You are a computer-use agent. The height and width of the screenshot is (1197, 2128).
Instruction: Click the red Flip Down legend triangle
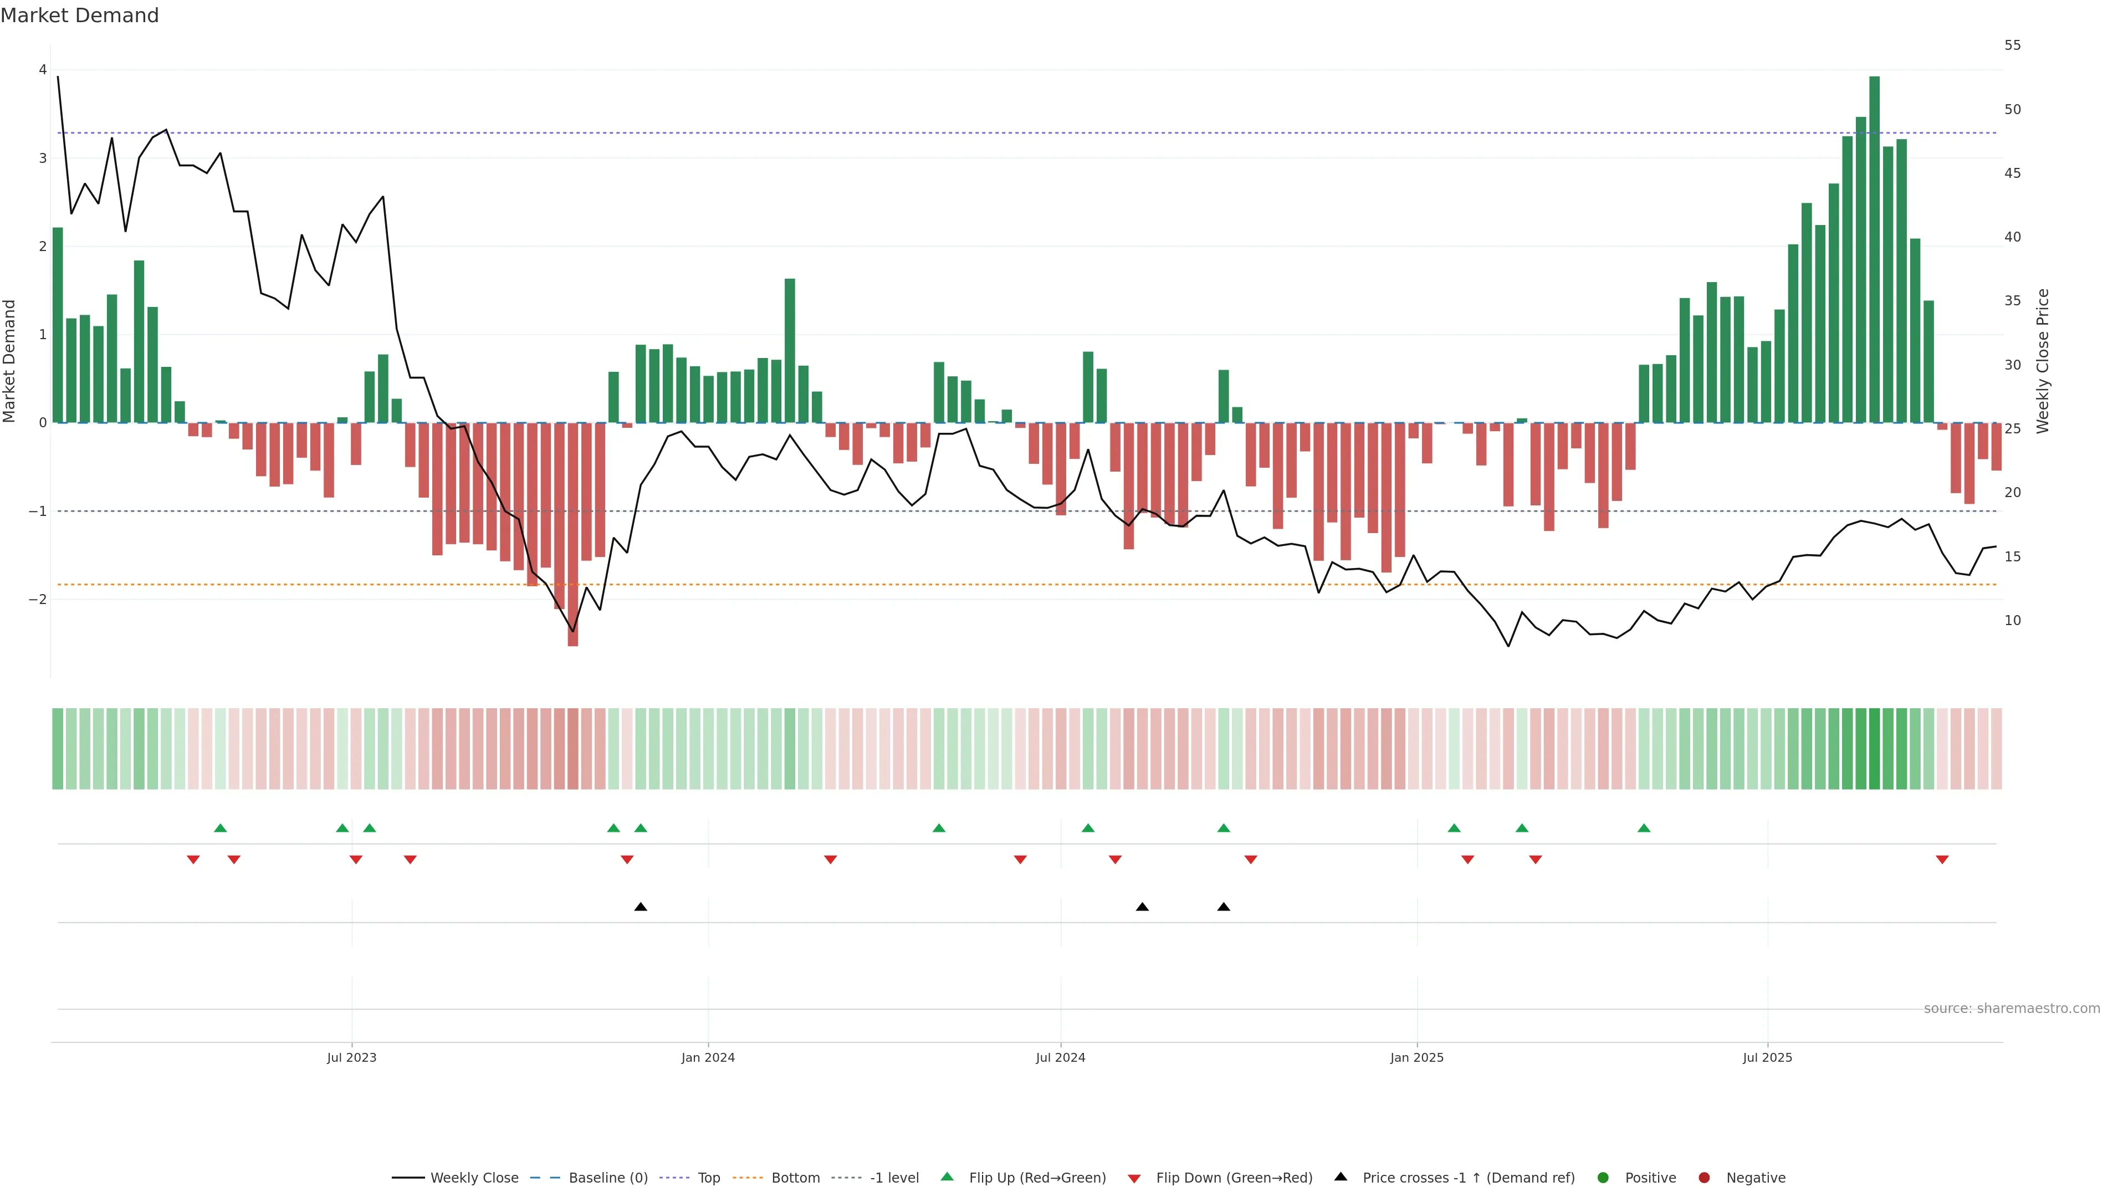1134,1179
